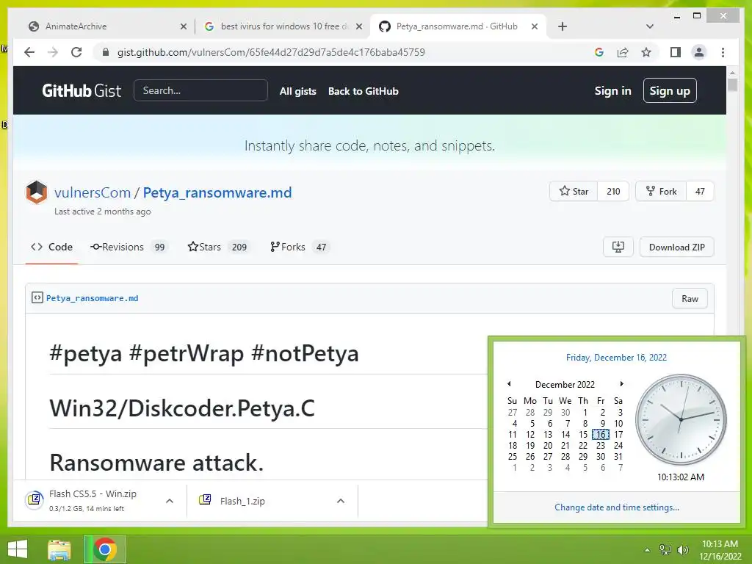Image resolution: width=752 pixels, height=564 pixels.
Task: Close the Petya_ransomware.md tab
Action: pos(535,26)
